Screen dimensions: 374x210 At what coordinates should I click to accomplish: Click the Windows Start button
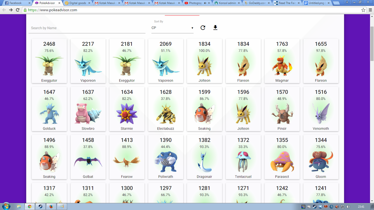coord(6,206)
